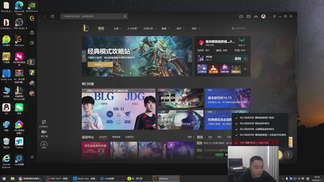Uncheck the 腾讯游戏第三方信息共享清单 checkbox
324x182 pixels.
pos(237,135)
